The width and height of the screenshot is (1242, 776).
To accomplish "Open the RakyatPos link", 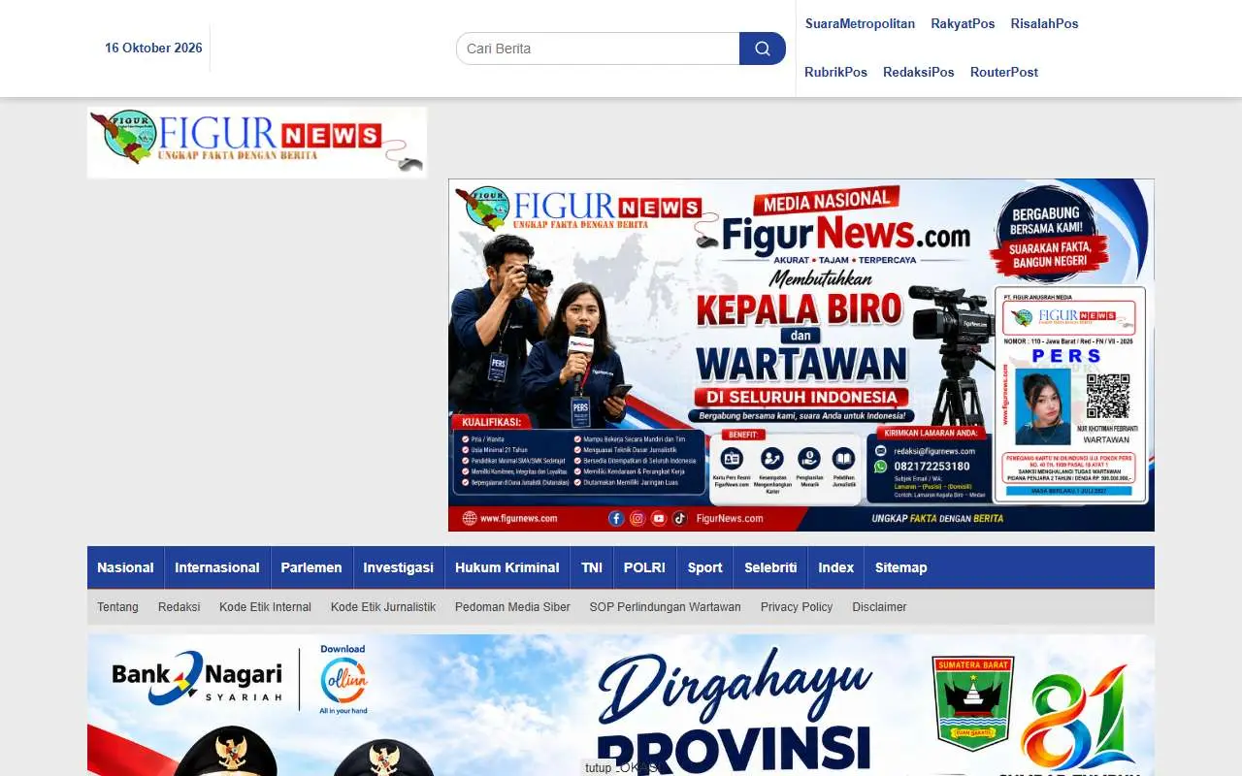I will [x=963, y=24].
